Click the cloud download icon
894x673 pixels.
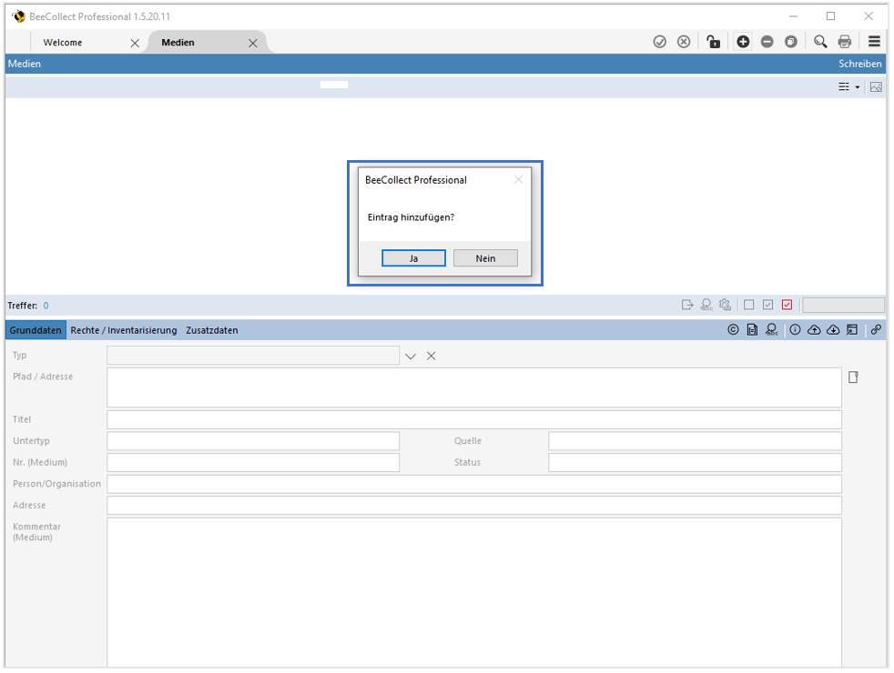pos(832,330)
